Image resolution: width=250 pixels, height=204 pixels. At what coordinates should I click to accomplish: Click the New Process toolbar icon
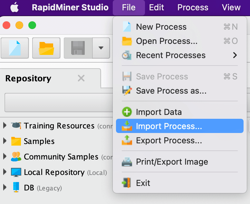pyautogui.click(x=15, y=48)
